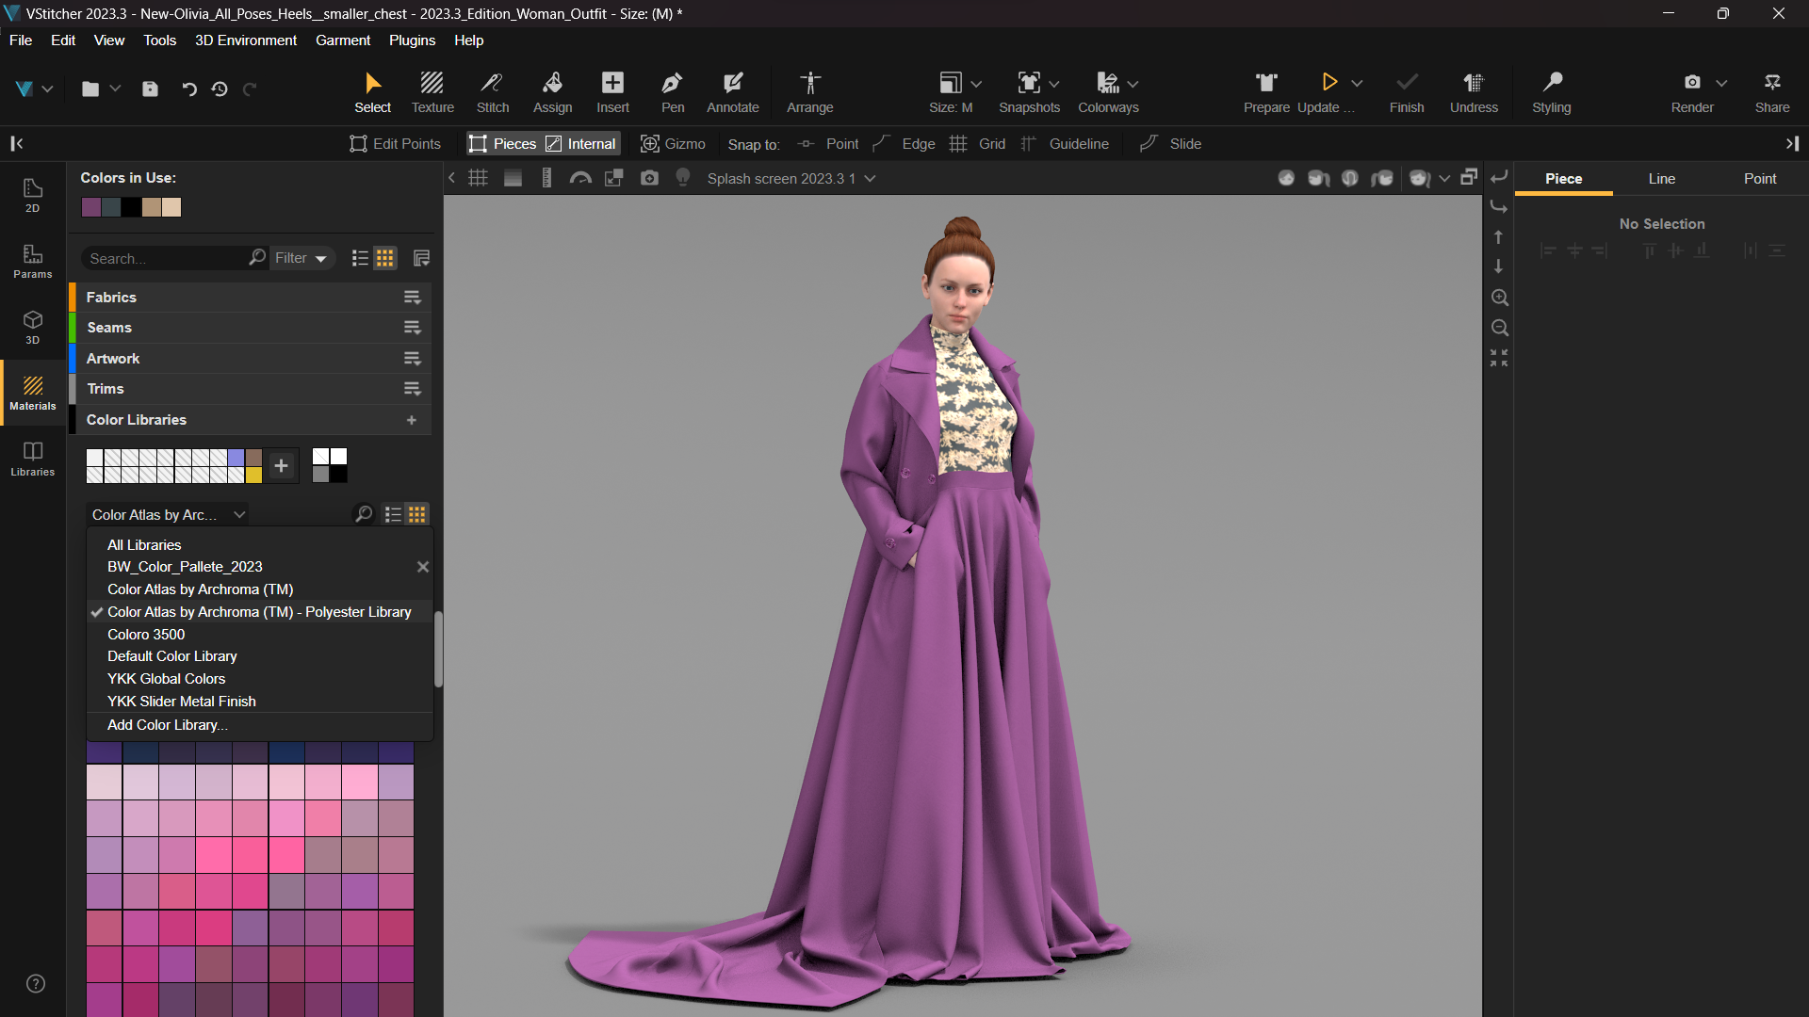The width and height of the screenshot is (1809, 1017).
Task: Expand the Colorways dropdown arrow
Action: click(x=1133, y=84)
